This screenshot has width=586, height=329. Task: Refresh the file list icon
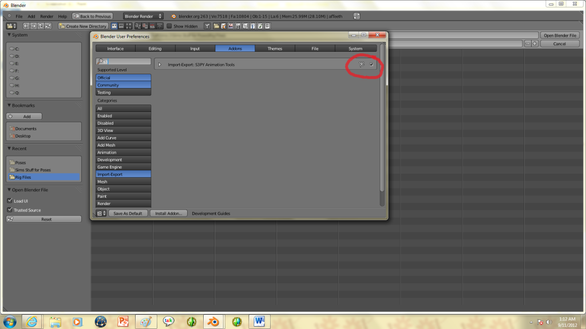pyautogui.click(x=48, y=26)
